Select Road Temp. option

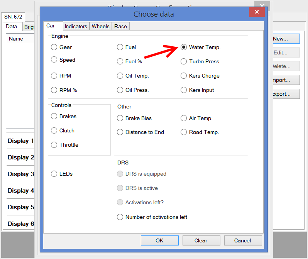coord(184,132)
